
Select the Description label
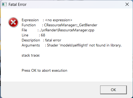31,40
